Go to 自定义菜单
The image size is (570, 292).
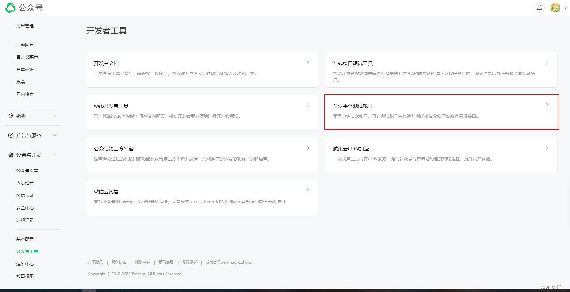tap(27, 57)
